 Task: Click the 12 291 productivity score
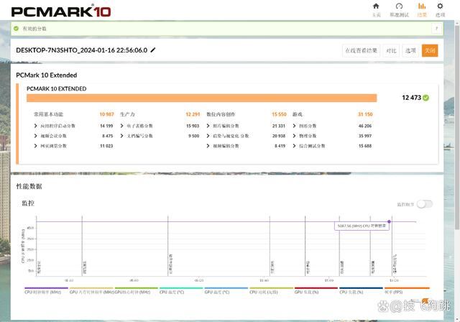(193, 114)
